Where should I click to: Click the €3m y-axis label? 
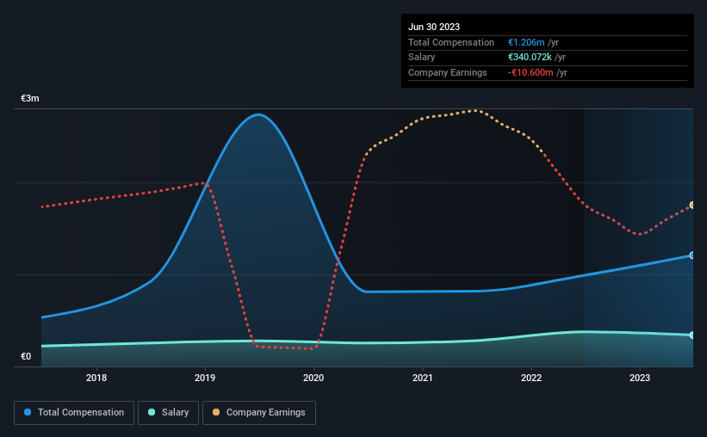pyautogui.click(x=30, y=98)
